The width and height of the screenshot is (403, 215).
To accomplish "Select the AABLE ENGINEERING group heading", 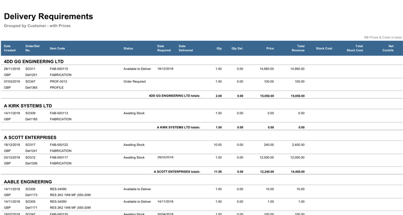I will [28, 182].
